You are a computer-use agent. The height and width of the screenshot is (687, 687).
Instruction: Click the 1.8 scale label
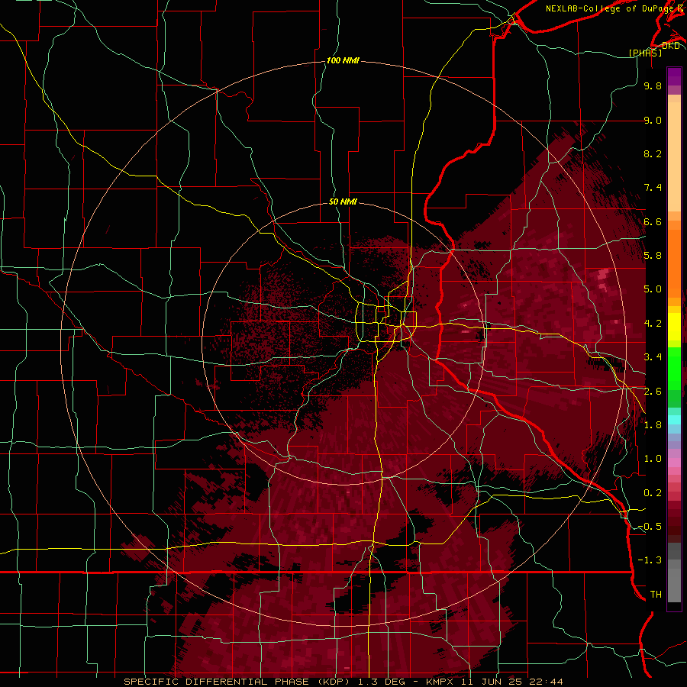coord(653,425)
